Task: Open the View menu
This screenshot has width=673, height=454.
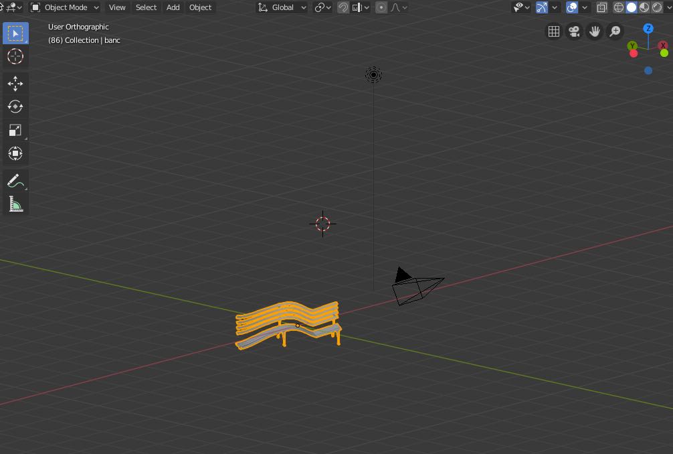Action: point(117,7)
